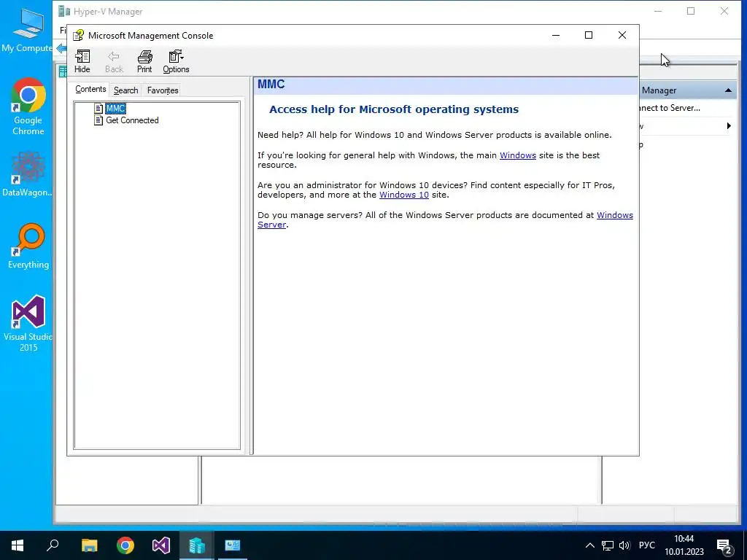Screen dimensions: 747x560
Task: Open the notification center
Action: (x=724, y=545)
